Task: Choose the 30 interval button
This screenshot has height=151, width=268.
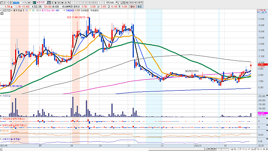Action: (89, 3)
